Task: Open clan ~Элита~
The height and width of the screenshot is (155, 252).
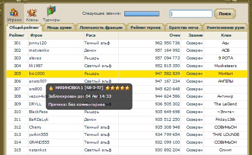Action: pyautogui.click(x=226, y=112)
